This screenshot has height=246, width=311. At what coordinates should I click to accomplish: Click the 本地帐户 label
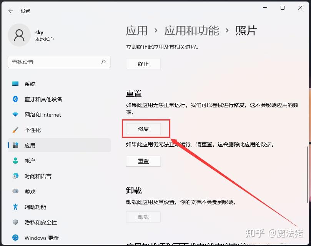pyautogui.click(x=45, y=39)
